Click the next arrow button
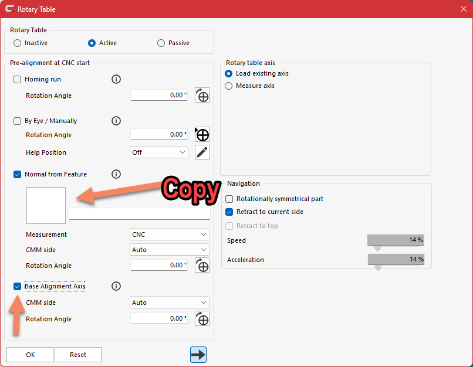 (198, 355)
